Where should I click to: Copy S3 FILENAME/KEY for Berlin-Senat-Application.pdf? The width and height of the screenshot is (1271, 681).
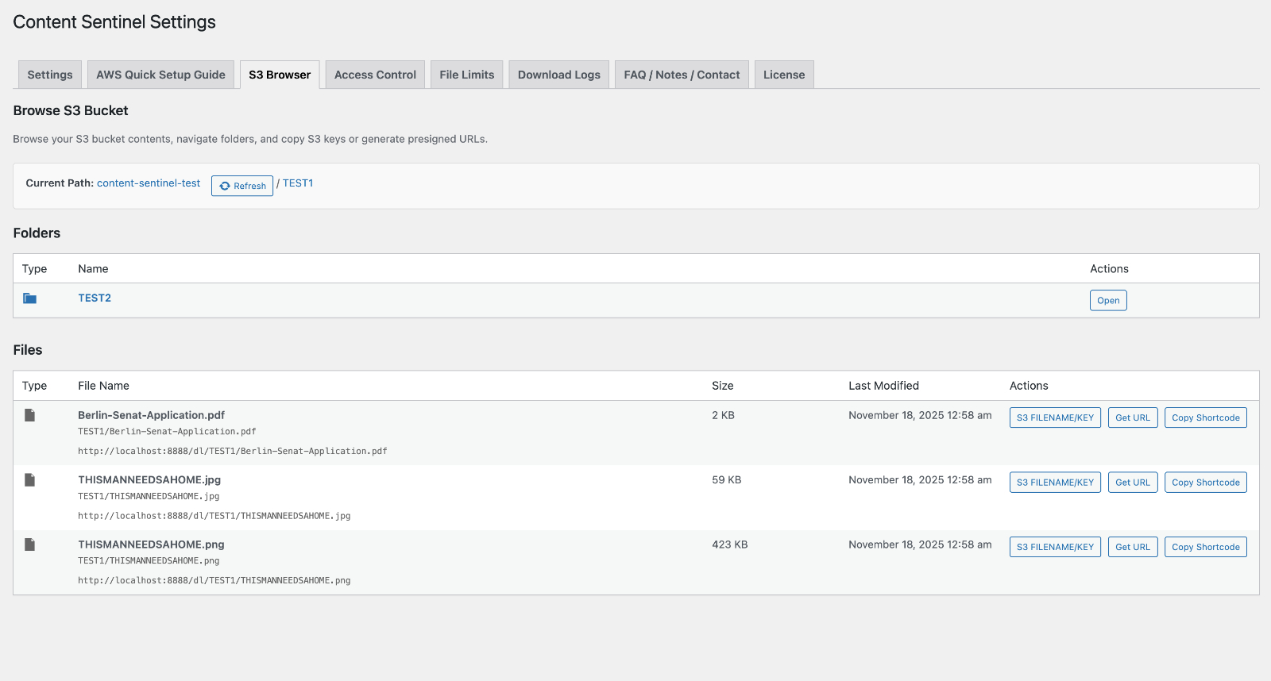(1055, 417)
